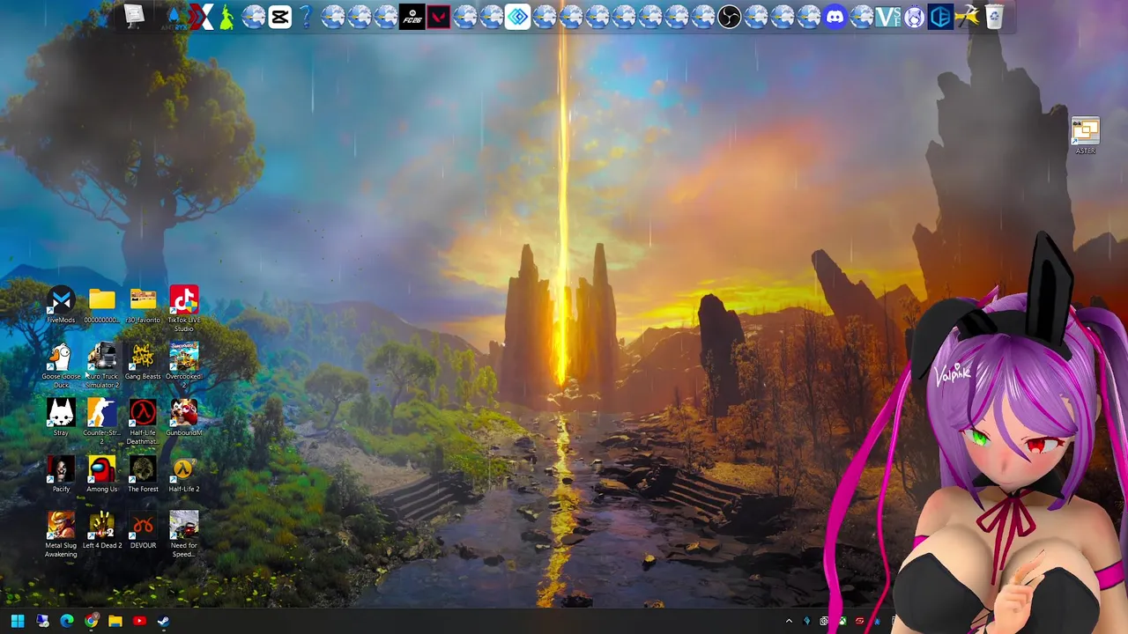
Task: Open the white diamond-on-teal dock icon
Action: click(x=518, y=17)
